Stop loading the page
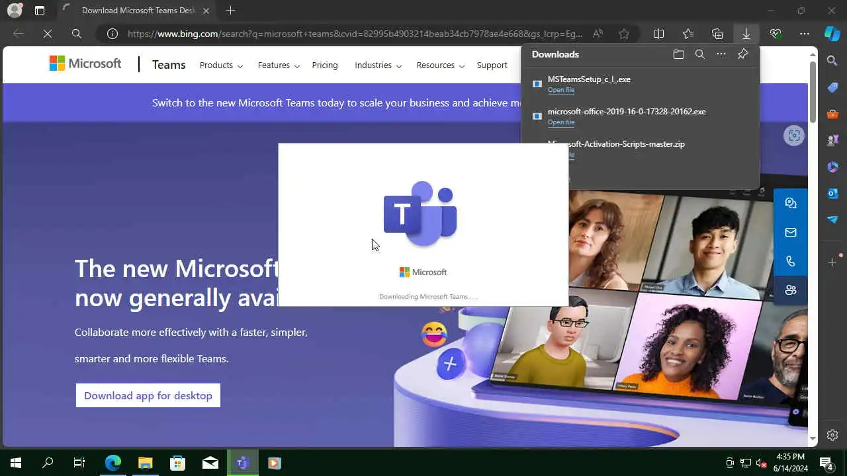Image resolution: width=847 pixels, height=476 pixels. click(x=48, y=34)
